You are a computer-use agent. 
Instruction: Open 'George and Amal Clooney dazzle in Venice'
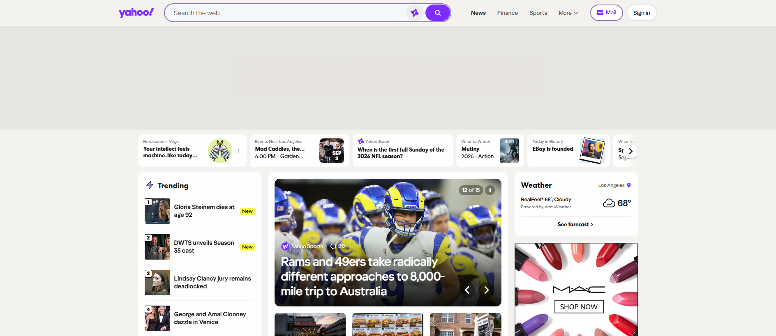(210, 318)
